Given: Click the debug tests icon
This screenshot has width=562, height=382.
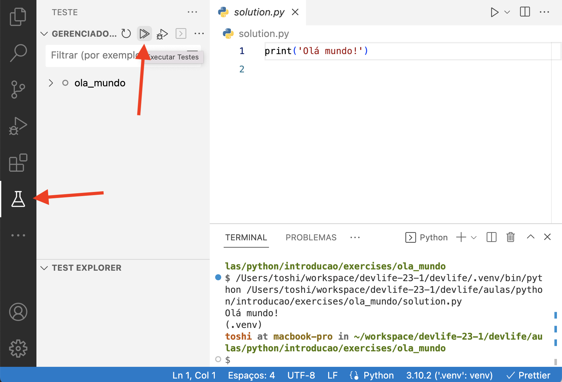Looking at the screenshot, I should (162, 34).
